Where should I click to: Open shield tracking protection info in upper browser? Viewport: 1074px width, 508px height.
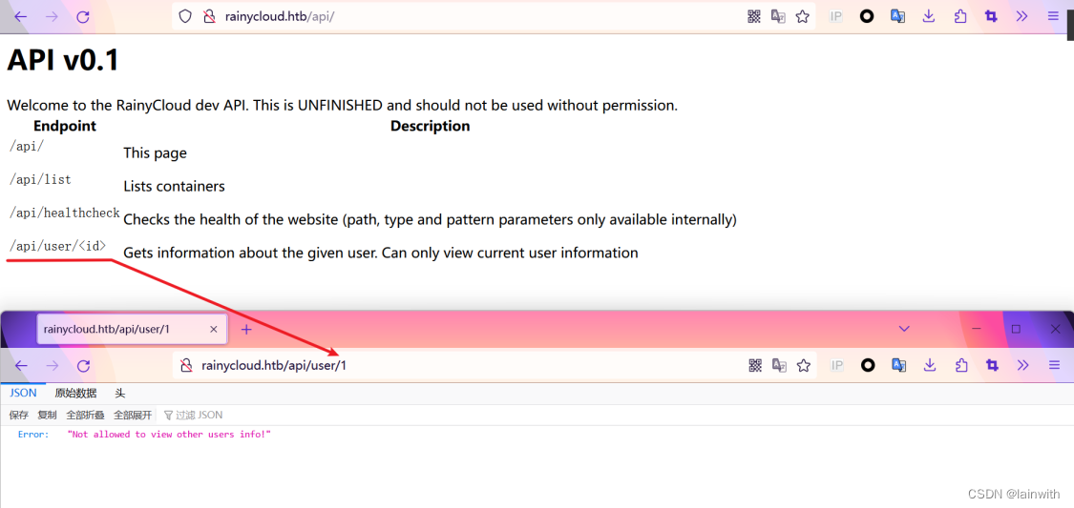[x=185, y=17]
